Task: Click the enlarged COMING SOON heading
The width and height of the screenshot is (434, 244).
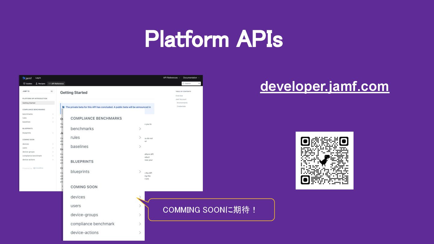Action: click(x=84, y=187)
